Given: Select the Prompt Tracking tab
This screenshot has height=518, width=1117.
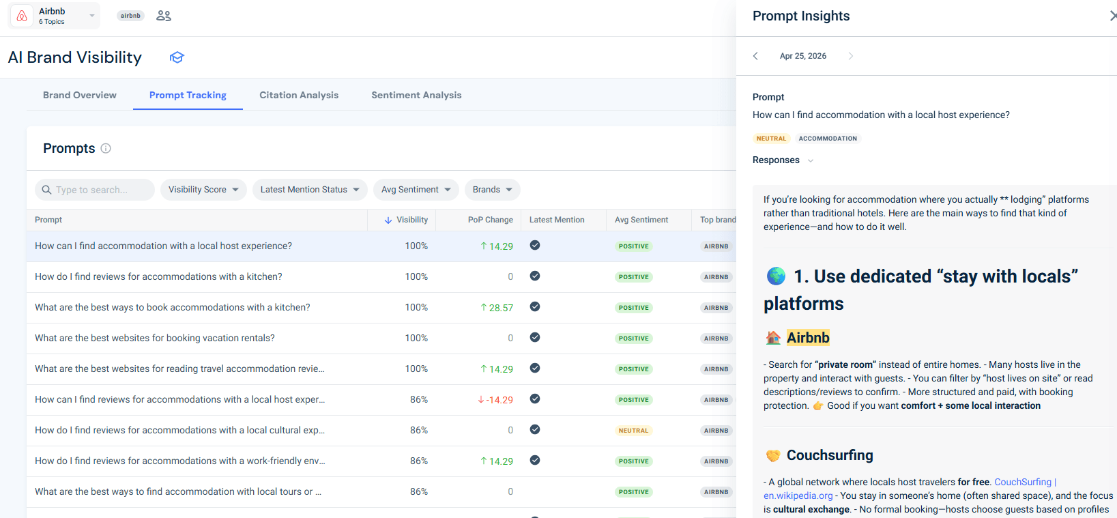Looking at the screenshot, I should pyautogui.click(x=188, y=95).
